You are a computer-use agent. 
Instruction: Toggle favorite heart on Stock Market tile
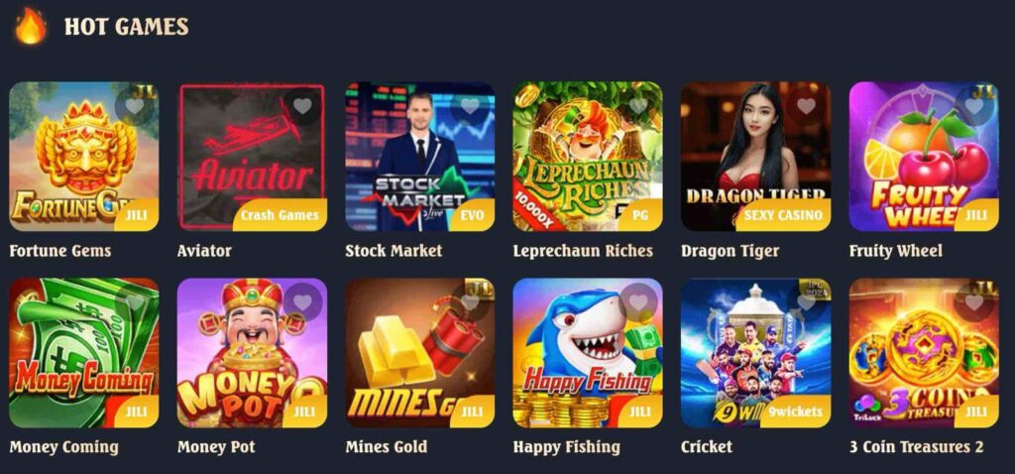coord(470,105)
